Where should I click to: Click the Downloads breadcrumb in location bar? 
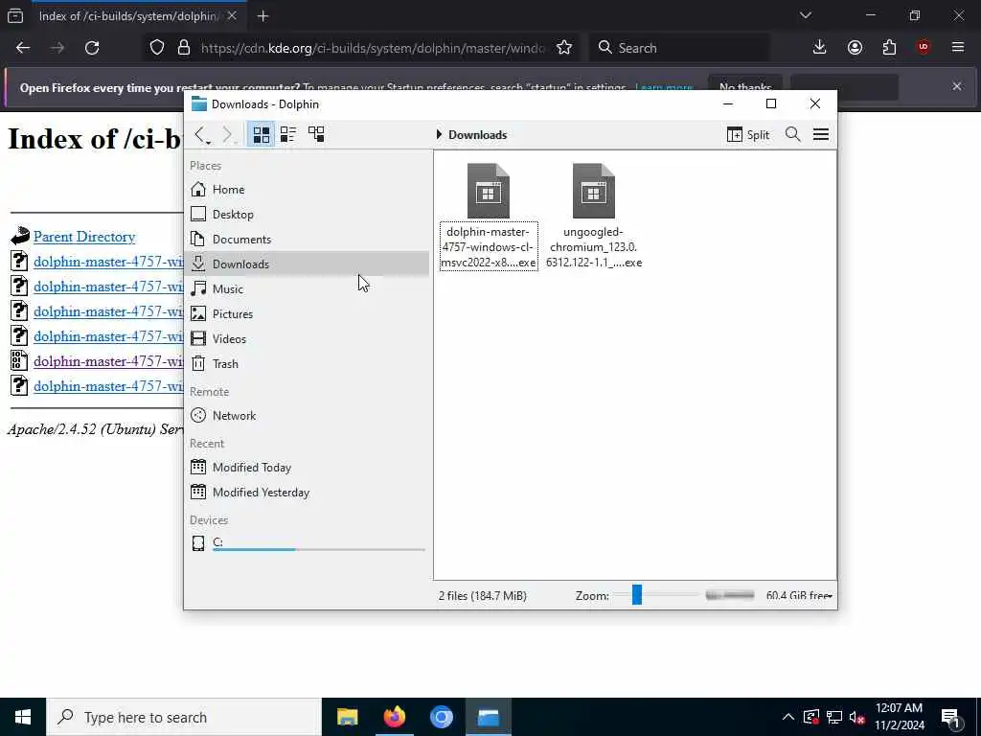pos(477,134)
